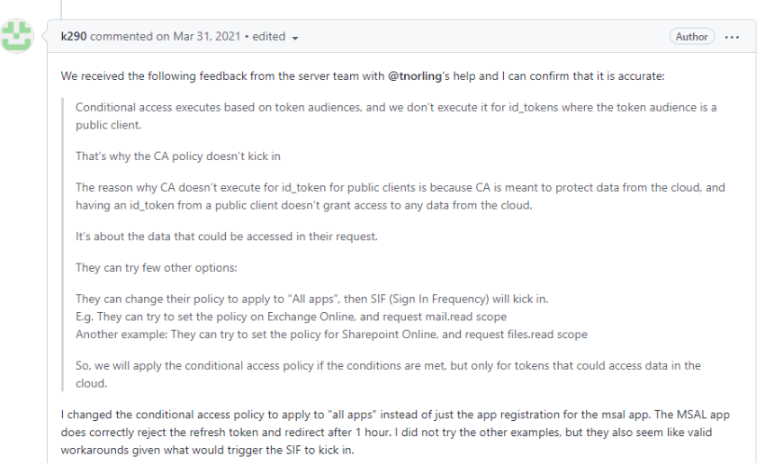The width and height of the screenshot is (774, 465).
Task: Click the k290 user avatar
Action: pos(16,37)
